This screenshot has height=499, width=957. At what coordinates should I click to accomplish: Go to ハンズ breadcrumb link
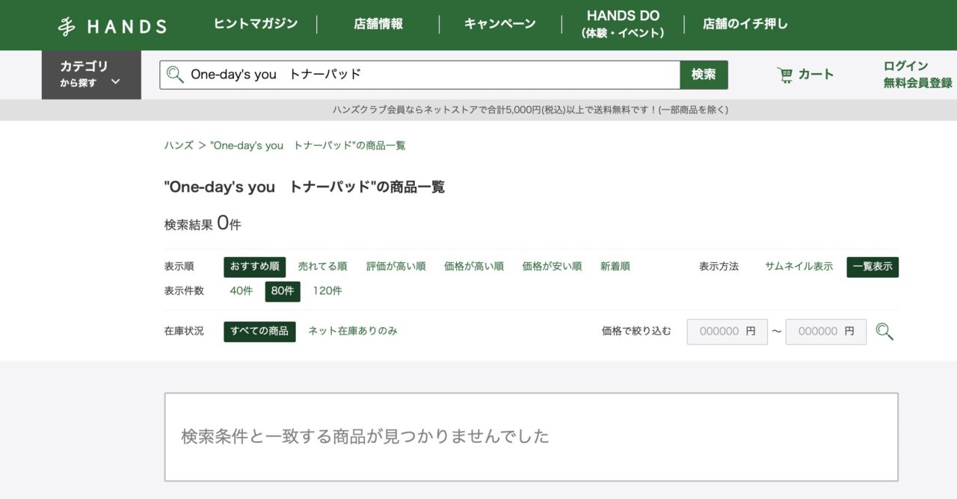pyautogui.click(x=179, y=146)
